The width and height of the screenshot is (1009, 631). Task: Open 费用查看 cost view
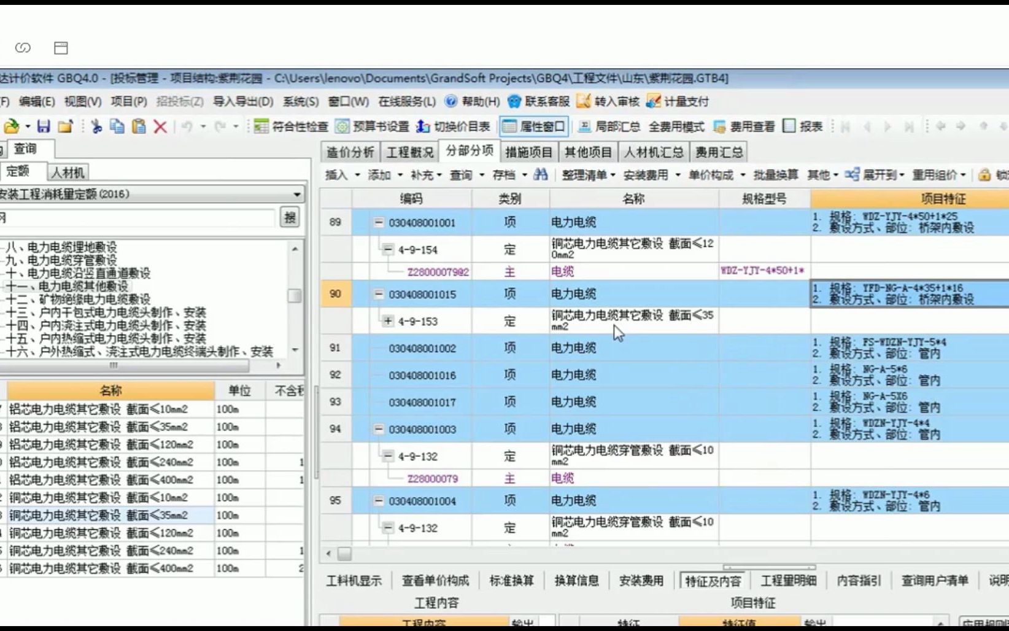(744, 126)
